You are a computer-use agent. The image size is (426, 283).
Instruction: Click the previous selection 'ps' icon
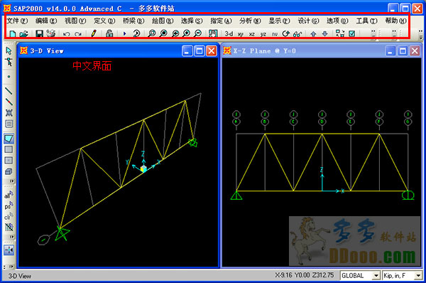9,205
